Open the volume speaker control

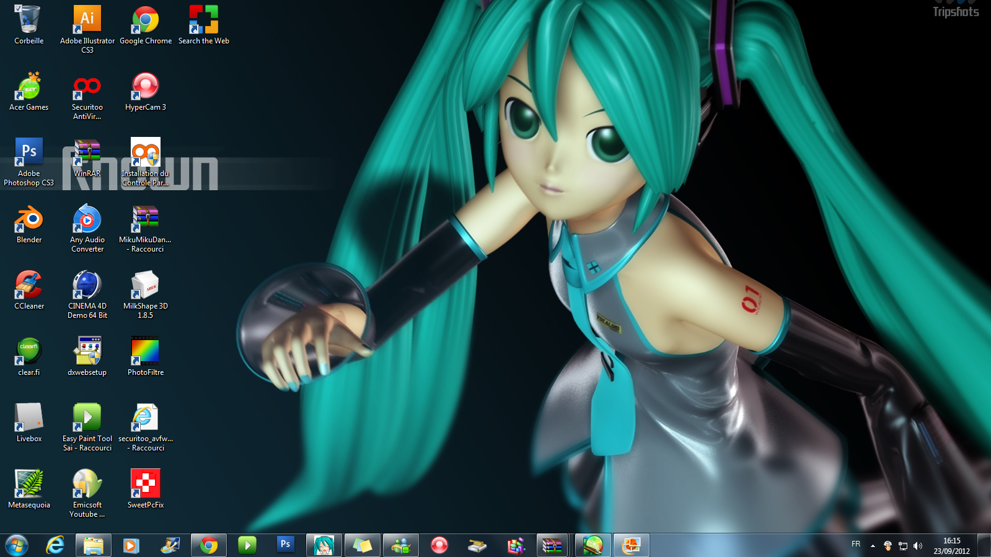coord(918,546)
